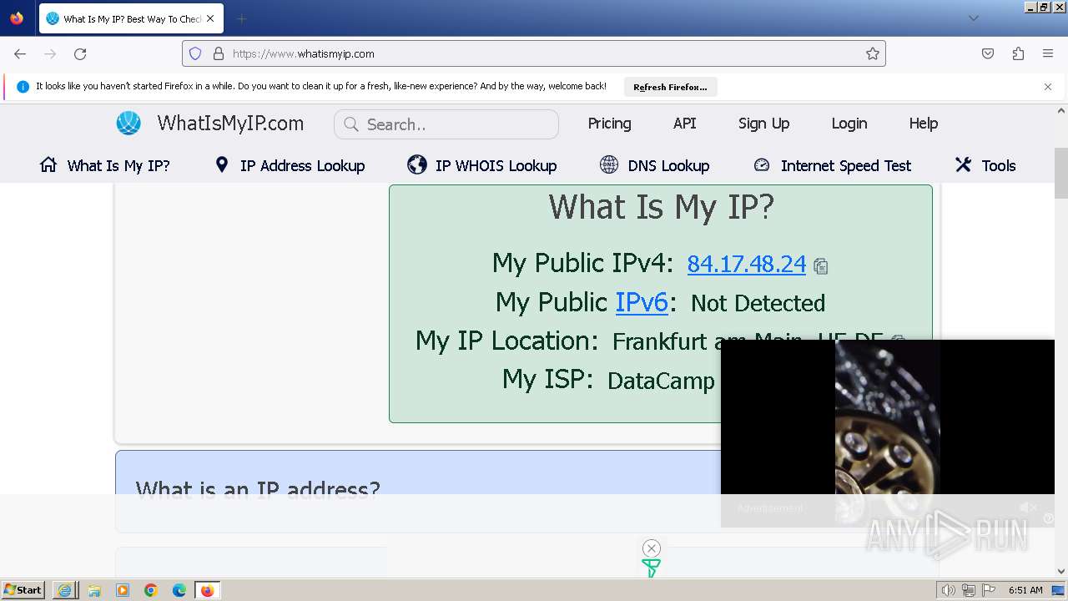Open the Firefox Extensions icon
The image size is (1068, 601).
tap(1018, 53)
